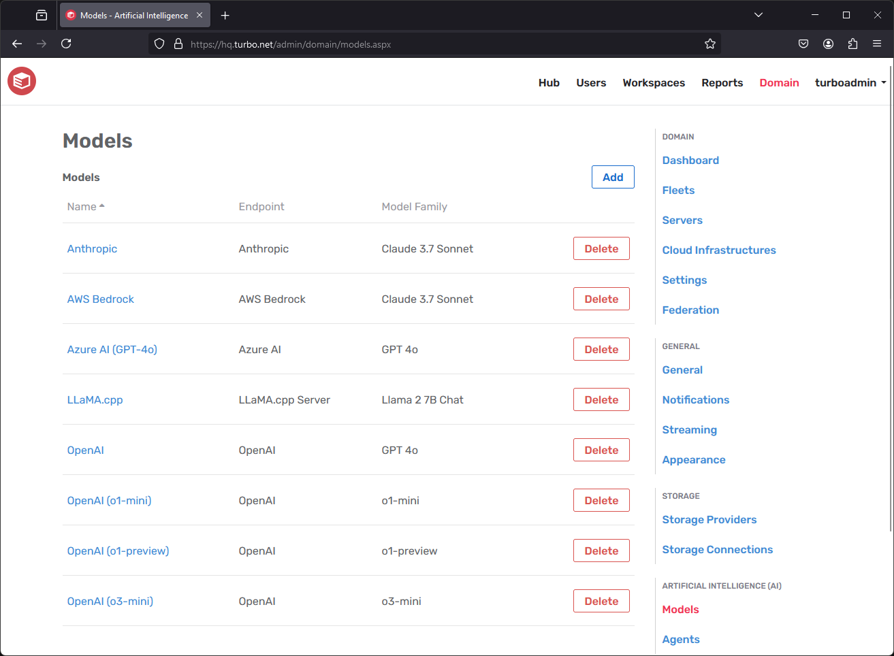This screenshot has width=894, height=656.
Task: Open the OpenAI (o3-mini) model link
Action: [x=110, y=602]
